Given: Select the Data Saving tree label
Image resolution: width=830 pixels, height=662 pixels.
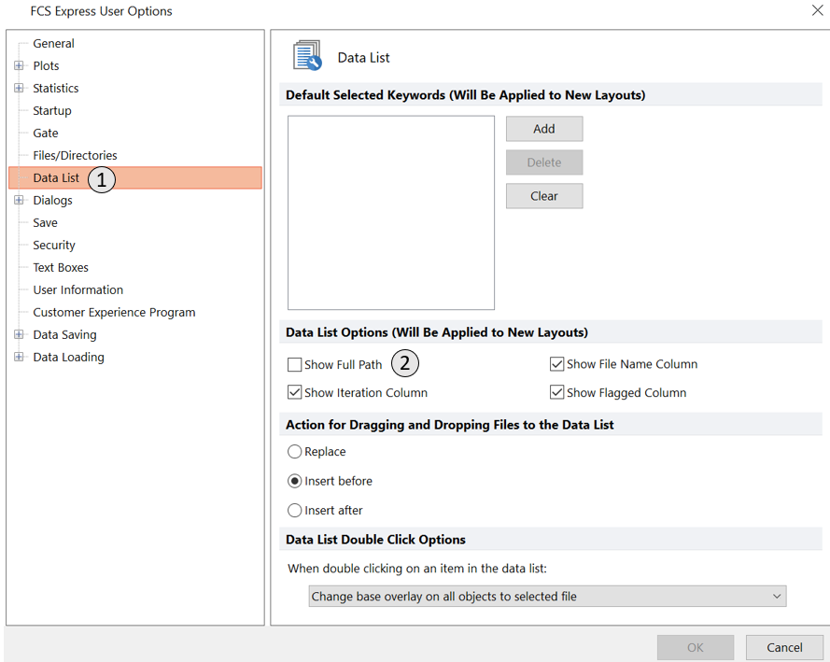Looking at the screenshot, I should coord(64,334).
